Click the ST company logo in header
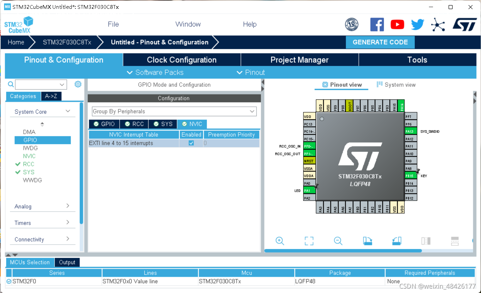The image size is (481, 293). coord(464,24)
